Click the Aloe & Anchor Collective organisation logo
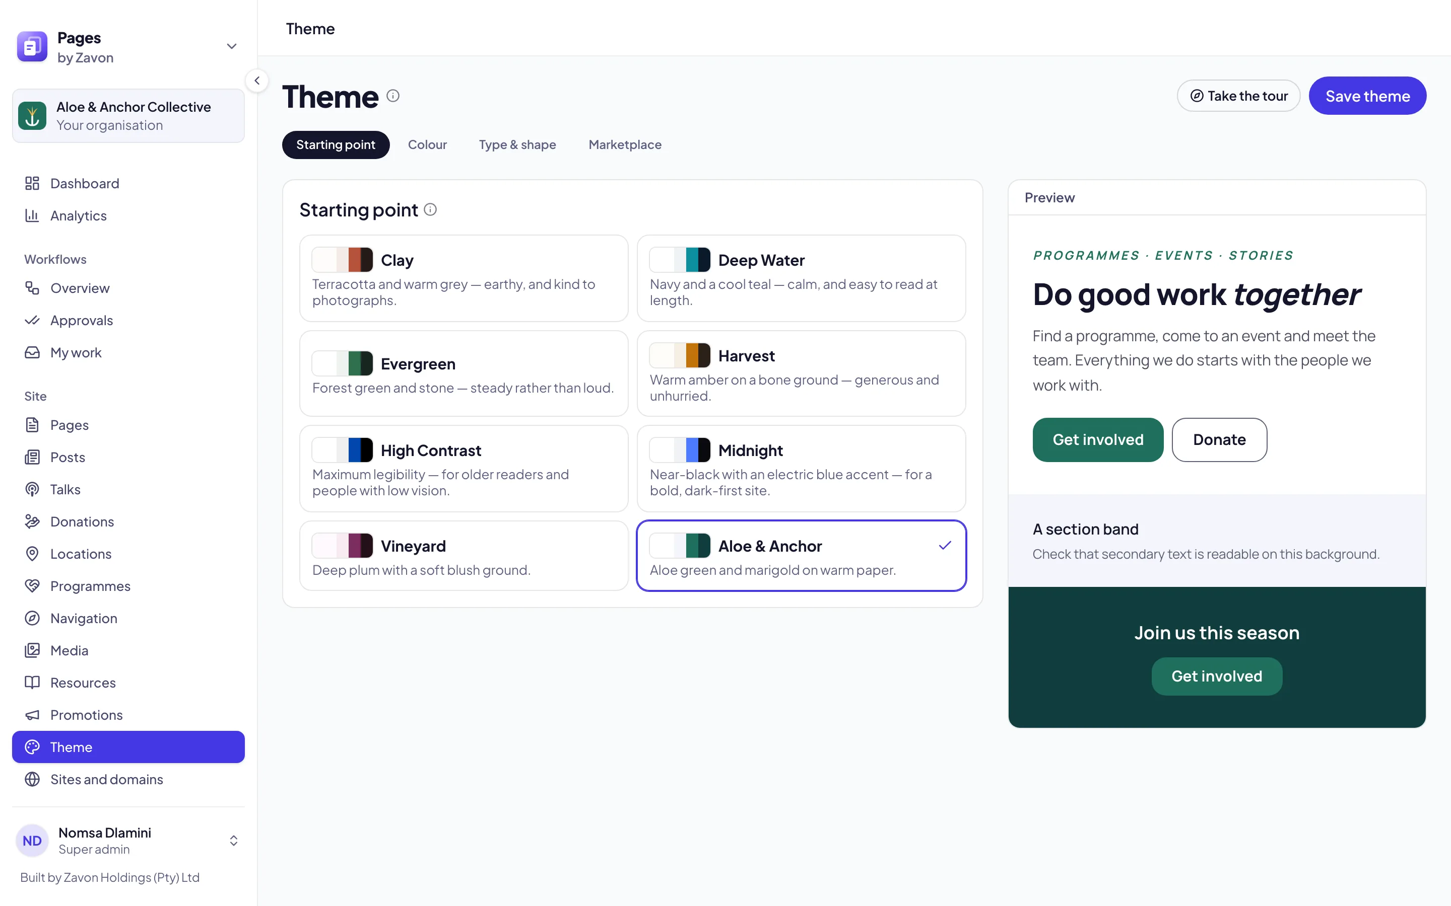Screen dimensions: 1451x906 pyautogui.click(x=32, y=116)
